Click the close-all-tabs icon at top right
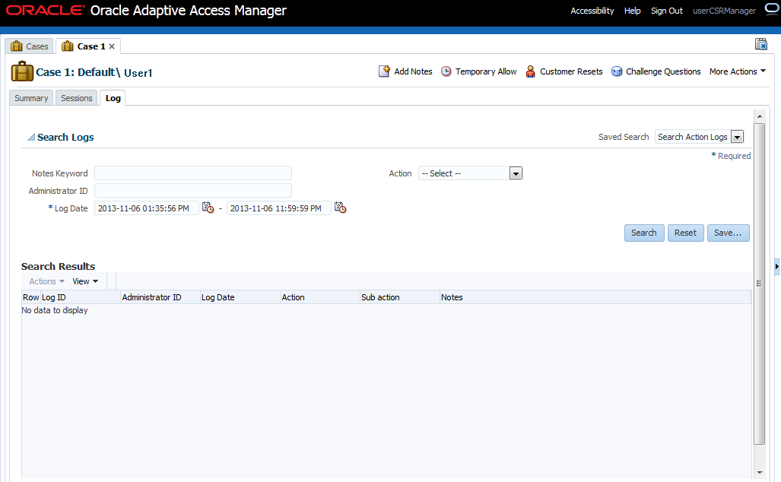781x482 pixels. [x=761, y=44]
